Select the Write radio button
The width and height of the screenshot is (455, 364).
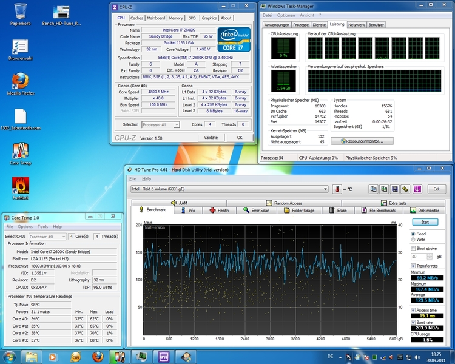click(413, 240)
